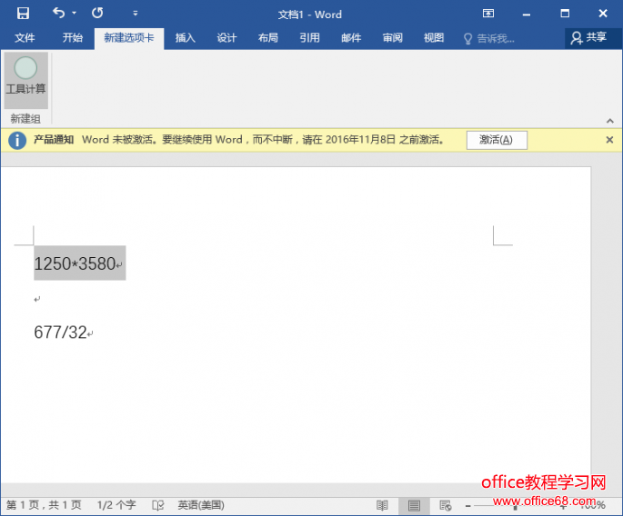Click the Save icon in the title bar
623x516 pixels.
(23, 13)
